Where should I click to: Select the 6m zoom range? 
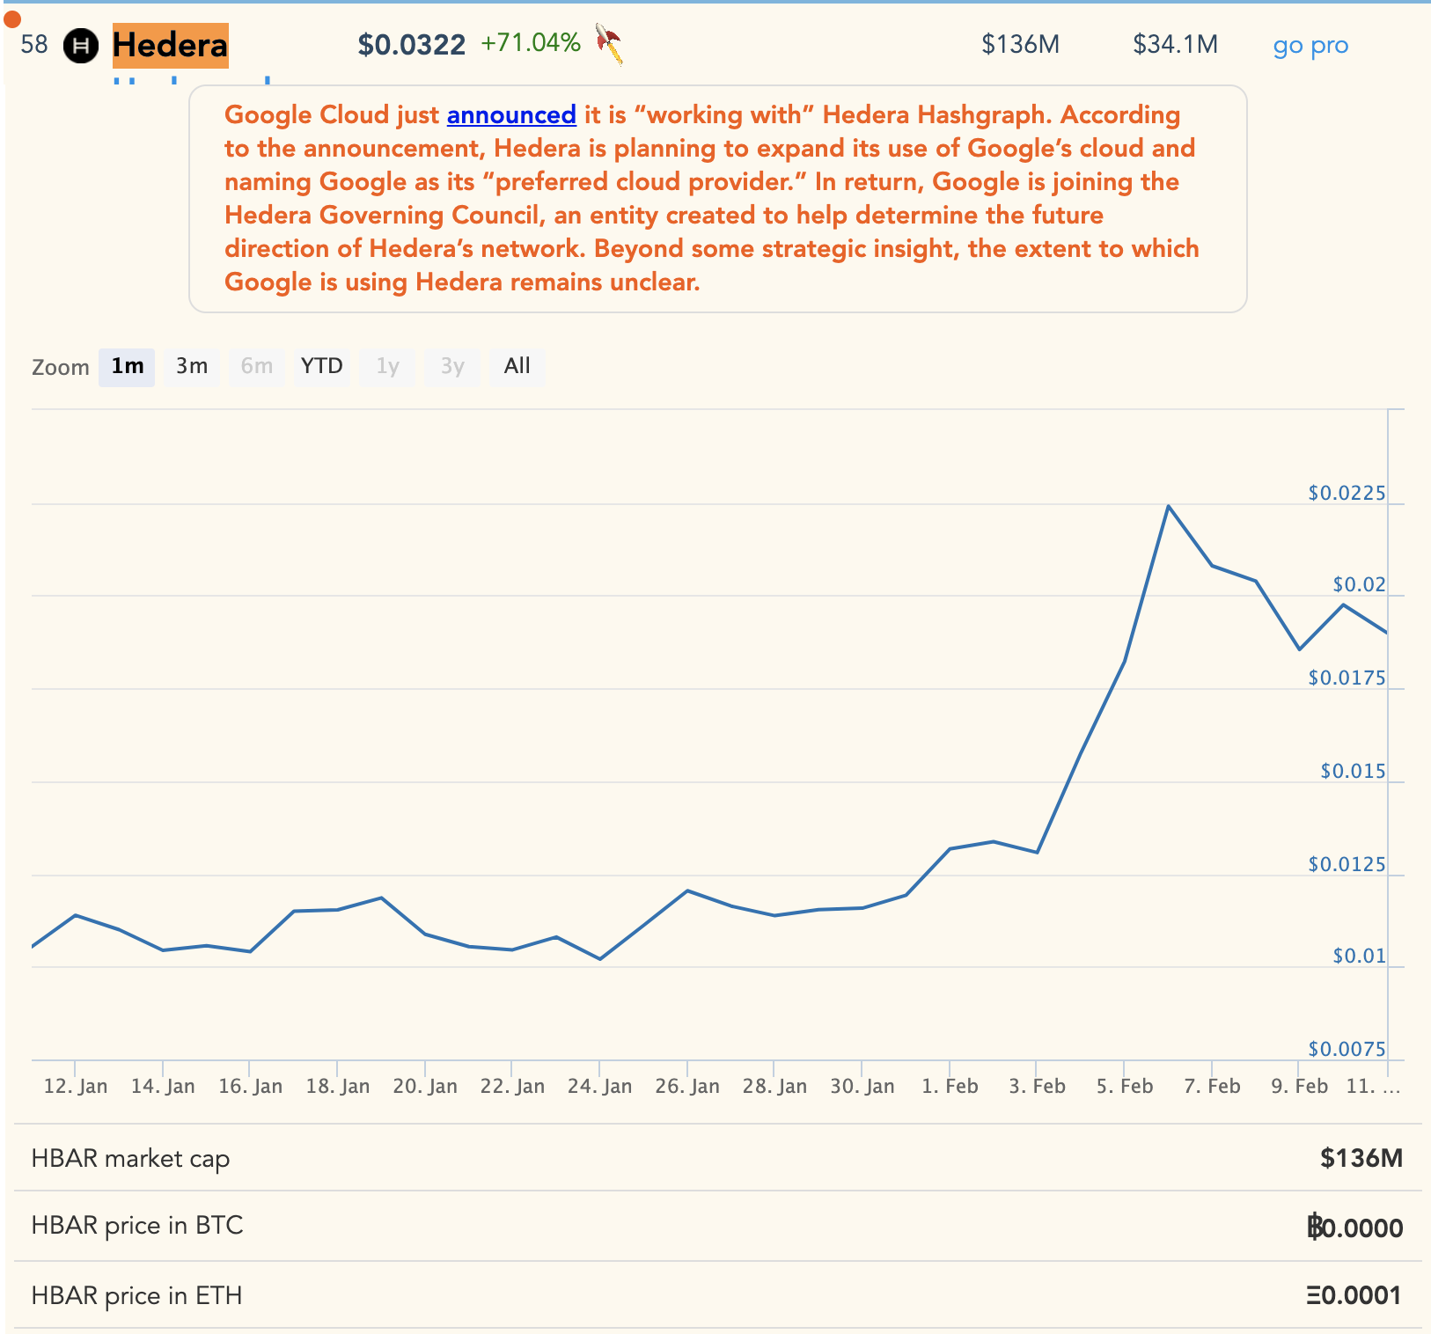(257, 366)
